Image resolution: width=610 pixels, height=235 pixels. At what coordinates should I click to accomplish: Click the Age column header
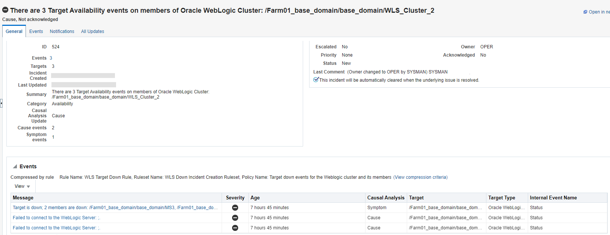255,198
